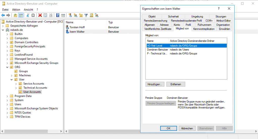
Task: Click the blue back arrow in toolbar
Action: click(x=3, y=15)
